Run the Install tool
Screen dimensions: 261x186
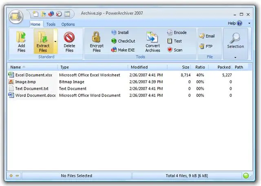tap(120, 32)
